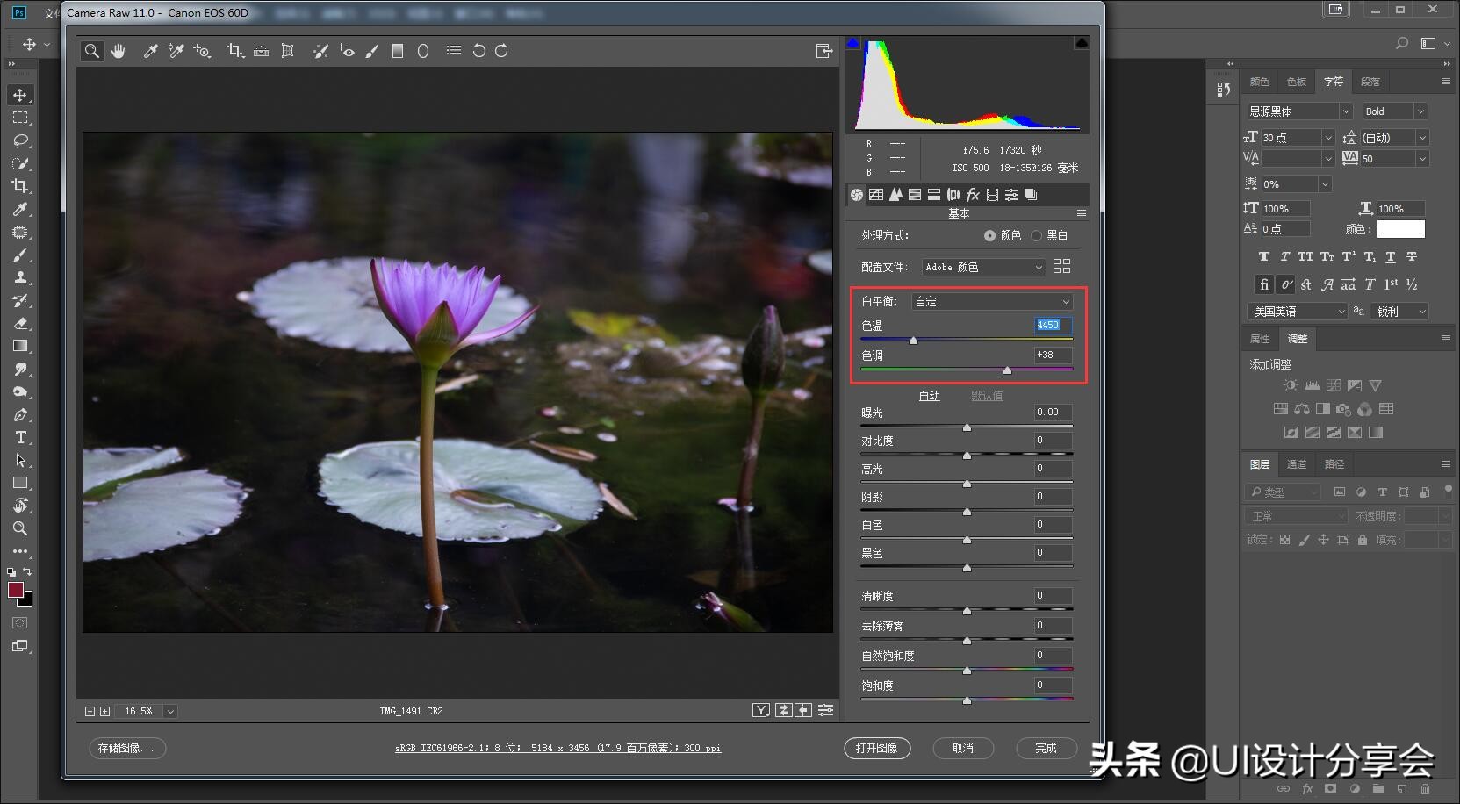
Task: Click the 打开图像 button
Action: pyautogui.click(x=876, y=748)
